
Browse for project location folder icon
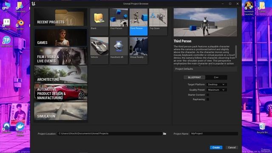[x=164, y=133]
